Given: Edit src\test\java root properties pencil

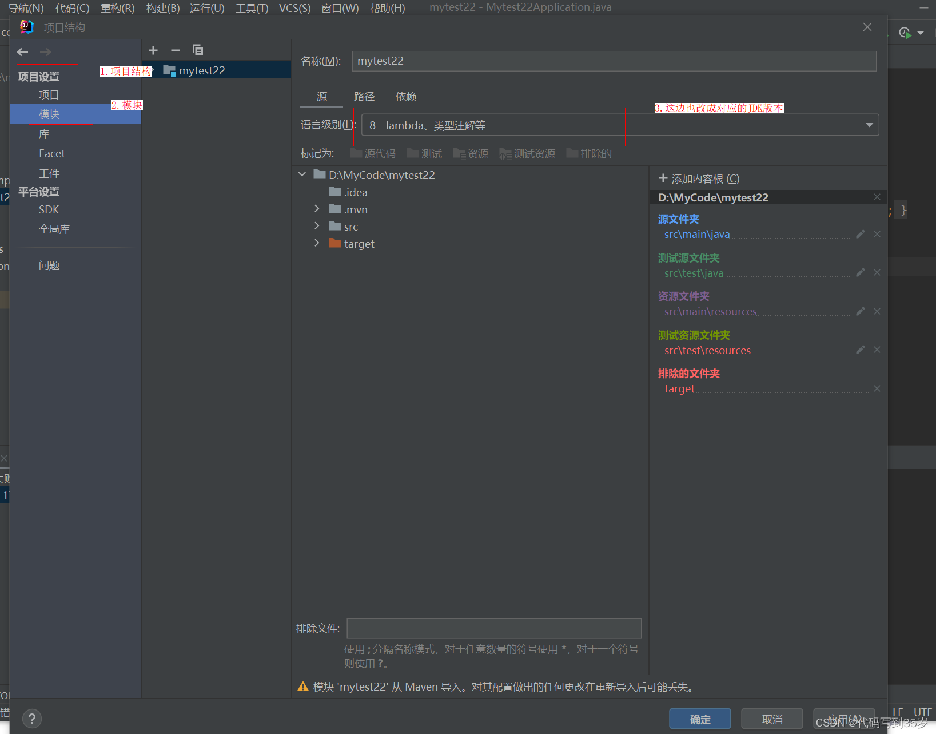Looking at the screenshot, I should click(x=860, y=272).
